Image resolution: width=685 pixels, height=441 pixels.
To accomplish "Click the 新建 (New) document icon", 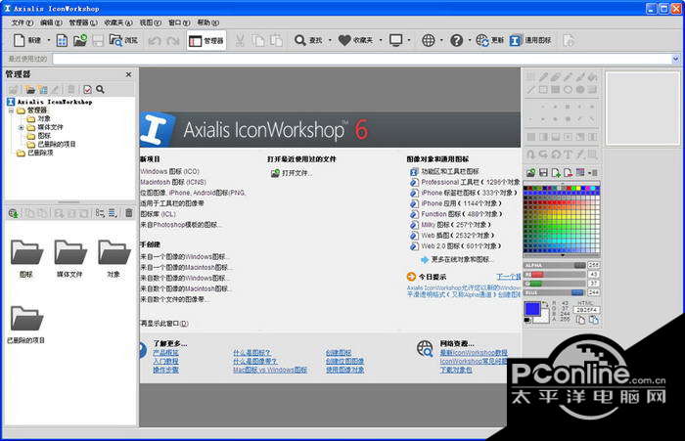I will pos(20,41).
